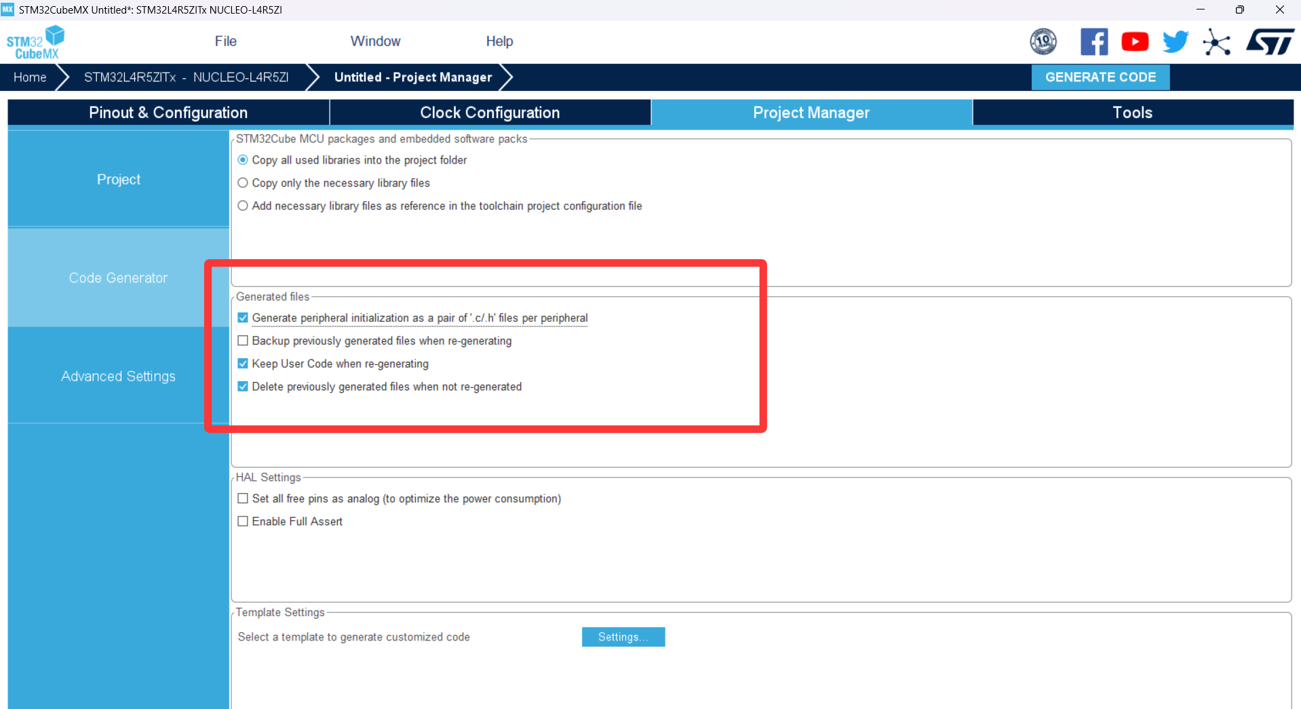Image resolution: width=1301 pixels, height=709 pixels.
Task: Click the 'Generated files' group label
Action: click(273, 296)
